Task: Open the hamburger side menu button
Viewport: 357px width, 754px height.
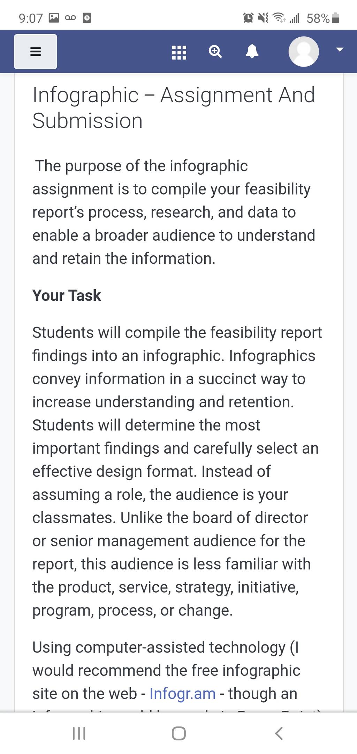Action: tap(36, 52)
